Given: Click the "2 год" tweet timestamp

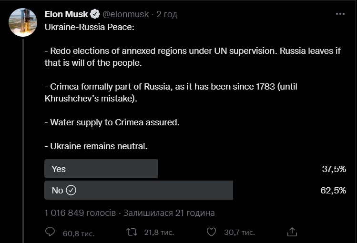Looking at the screenshot, I should tap(166, 14).
